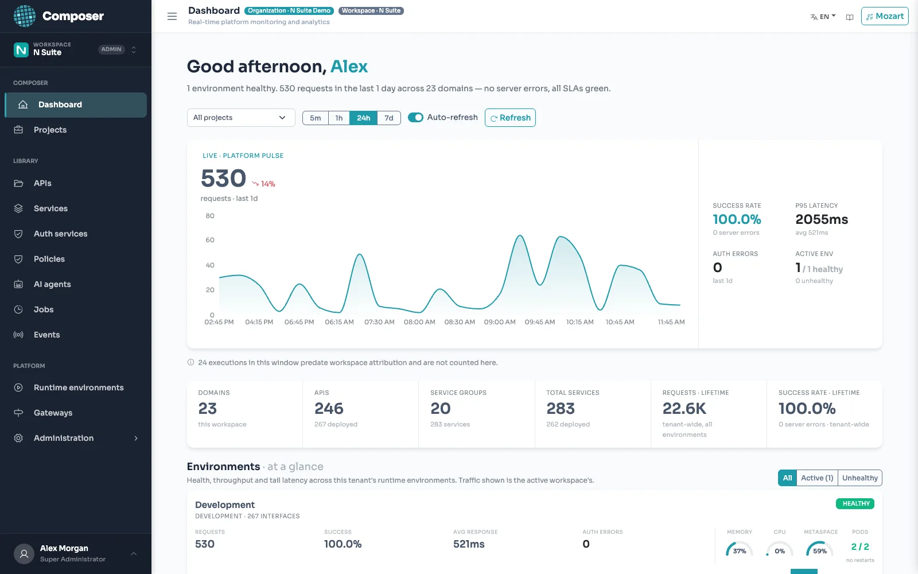The image size is (918, 574).
Task: Click the Events broadcast icon
Action: (x=18, y=335)
